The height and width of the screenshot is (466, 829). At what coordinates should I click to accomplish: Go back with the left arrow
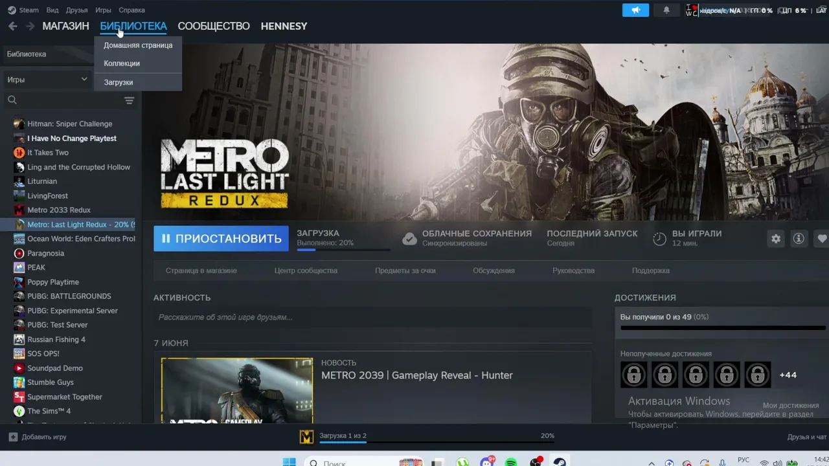click(x=13, y=26)
